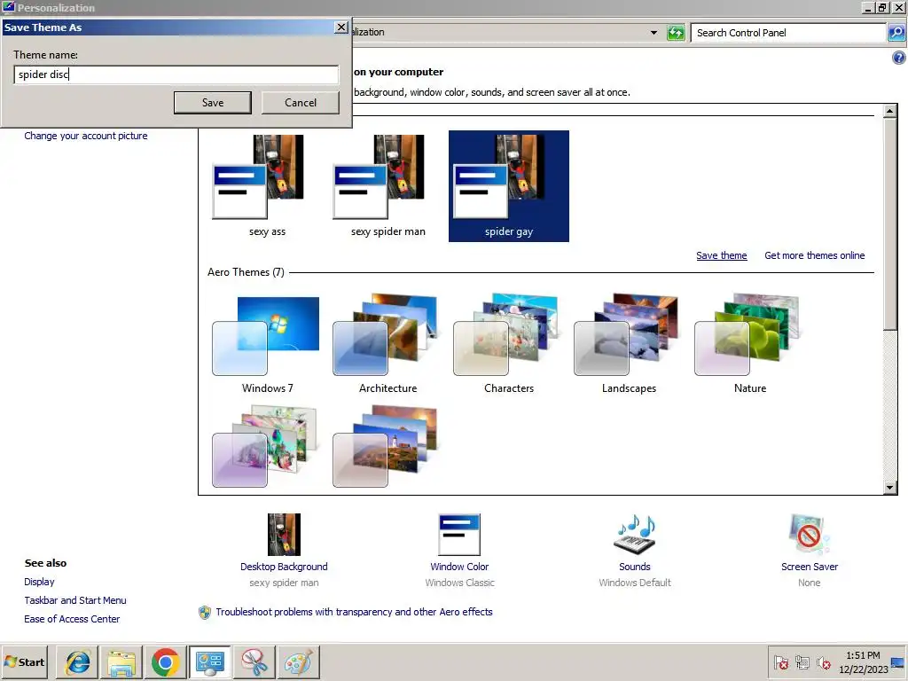The image size is (908, 681).
Task: Select the Windows 7 Aero theme
Action: (x=267, y=345)
